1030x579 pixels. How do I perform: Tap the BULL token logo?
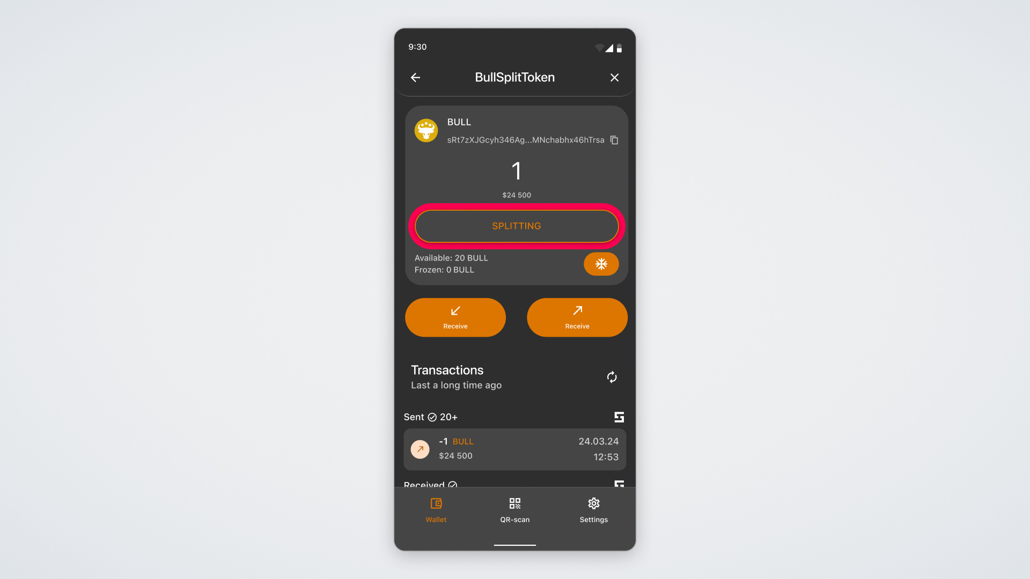click(x=426, y=130)
